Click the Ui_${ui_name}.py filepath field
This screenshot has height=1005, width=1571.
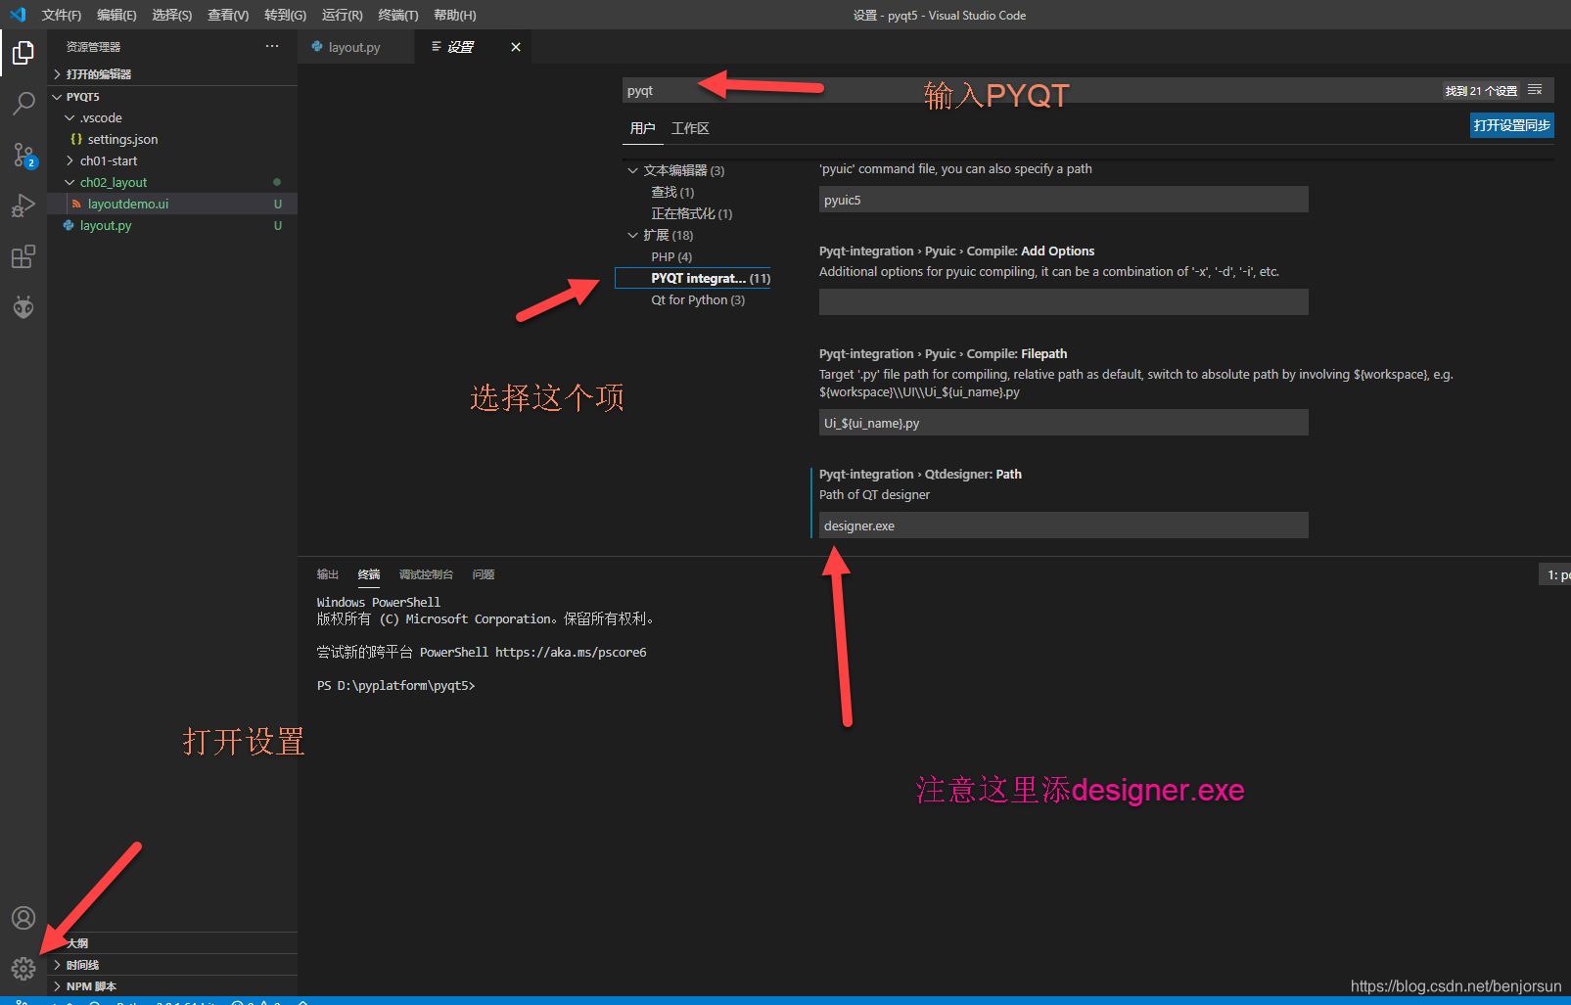click(x=1064, y=423)
